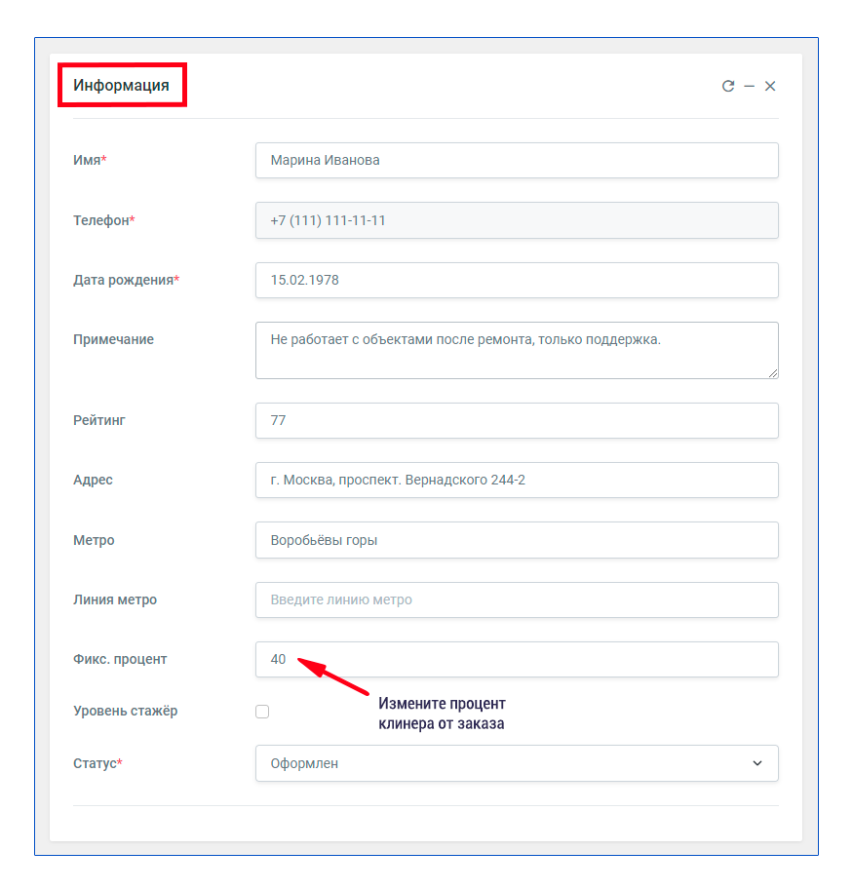Image resolution: width=853 pixels, height=889 pixels.
Task: Click the Адрес label
Action: [x=93, y=480]
